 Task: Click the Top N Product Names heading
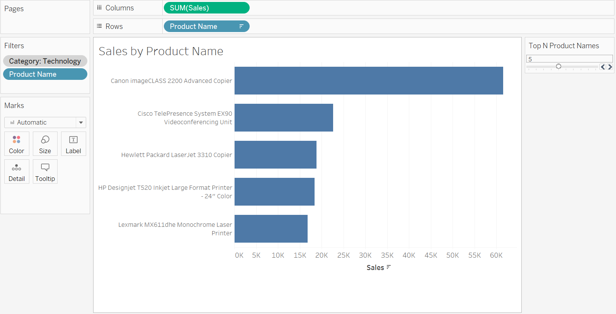[x=564, y=46]
